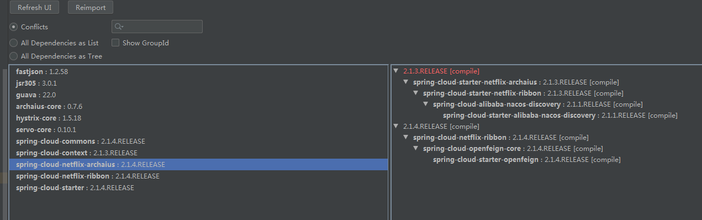Select hystrix-core 1.5.18 entry

coord(198,118)
